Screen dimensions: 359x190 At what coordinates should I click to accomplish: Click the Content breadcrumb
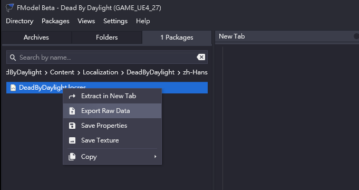[62, 72]
